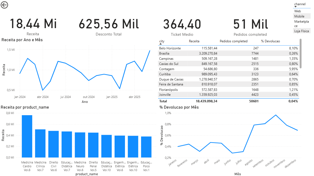Select Web in the channel slicer
The height and width of the screenshot is (176, 314).
point(298,11)
